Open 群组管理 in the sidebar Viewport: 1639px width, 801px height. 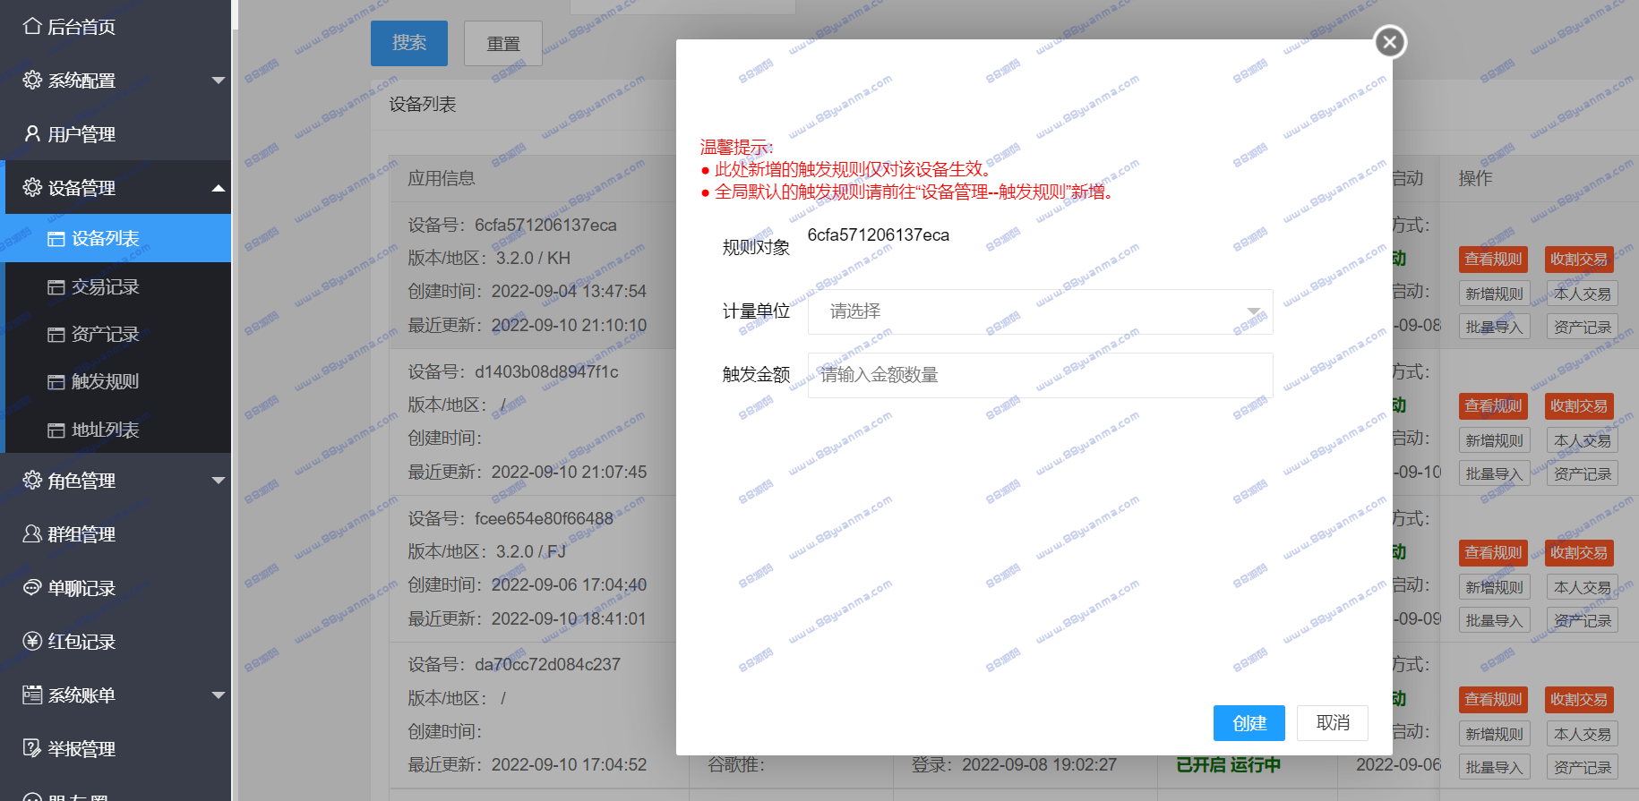pyautogui.click(x=116, y=534)
